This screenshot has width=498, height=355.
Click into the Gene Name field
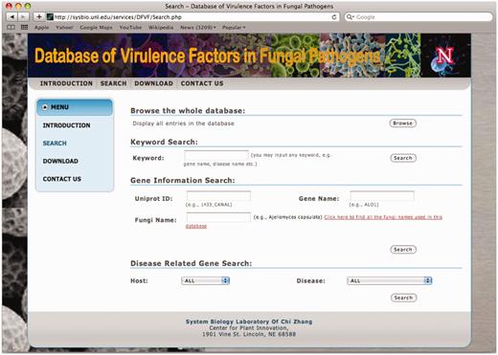coord(382,196)
